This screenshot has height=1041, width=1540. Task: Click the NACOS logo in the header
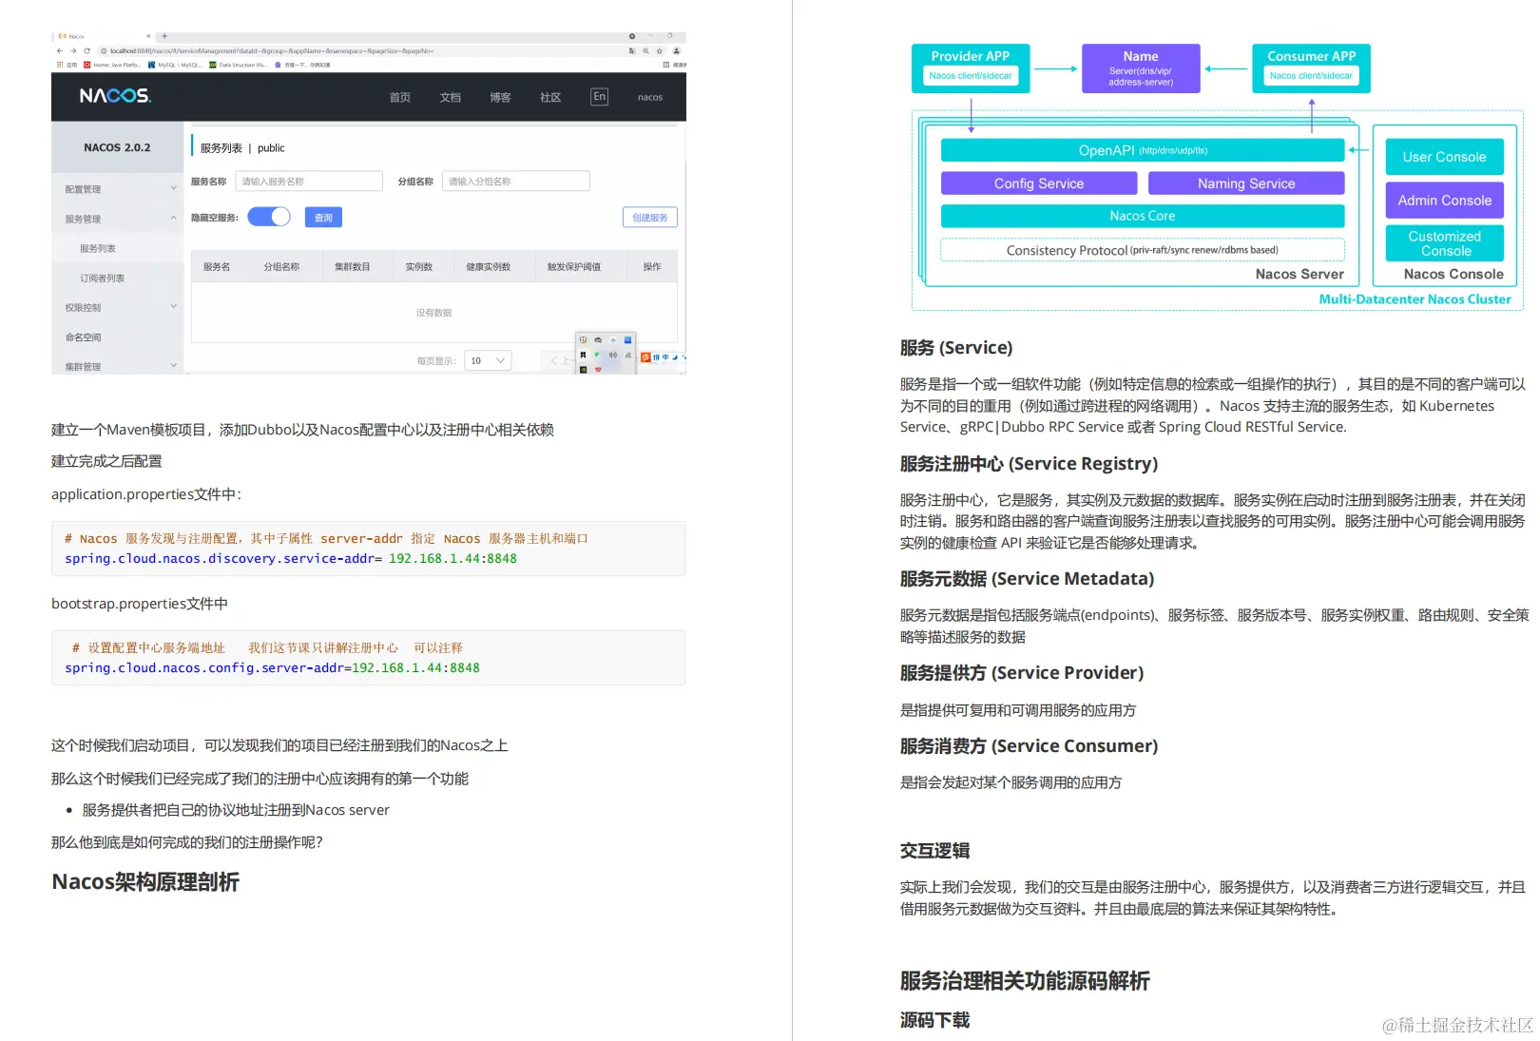pyautogui.click(x=115, y=96)
